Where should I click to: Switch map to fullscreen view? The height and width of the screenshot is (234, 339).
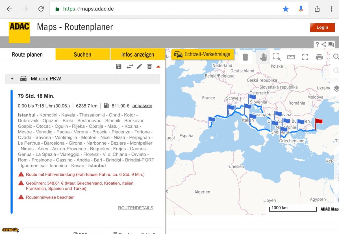click(305, 57)
